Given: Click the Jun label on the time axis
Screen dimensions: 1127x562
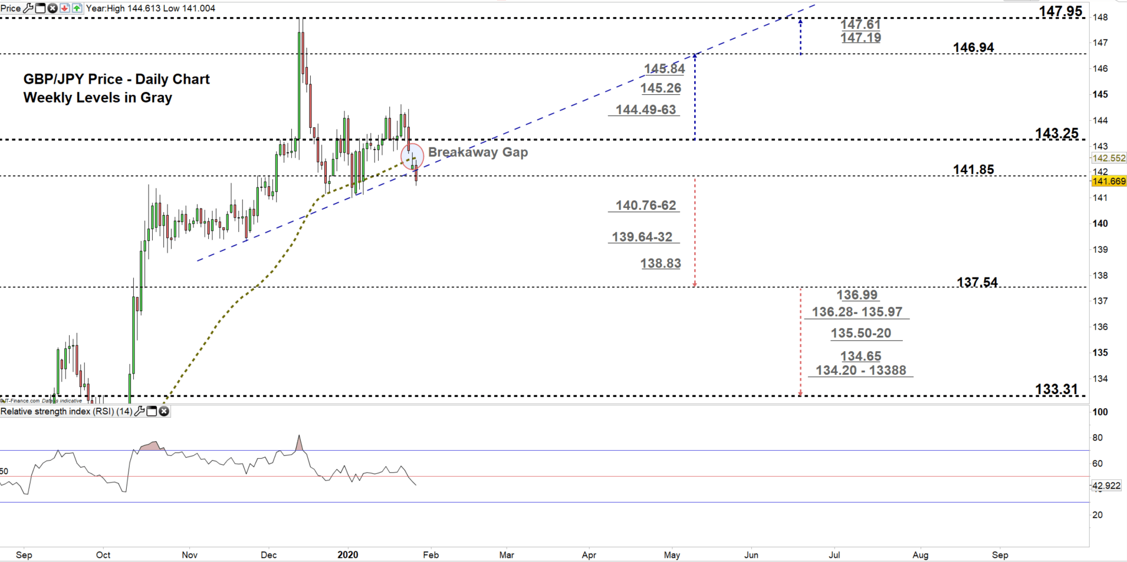Looking at the screenshot, I should (751, 555).
